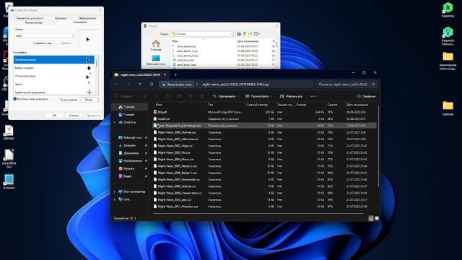The height and width of the screenshot is (260, 462).
Task: Click the Explorer address bar path
Action: [235, 84]
